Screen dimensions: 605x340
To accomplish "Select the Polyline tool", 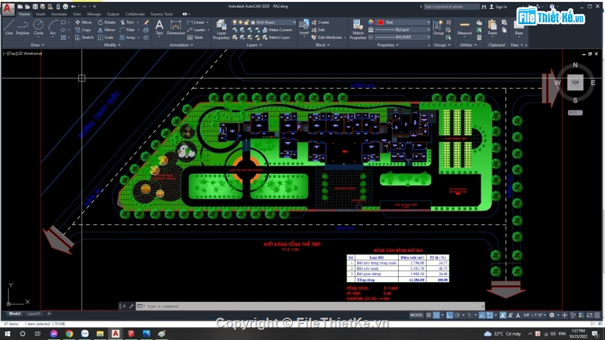I will pyautogui.click(x=23, y=27).
